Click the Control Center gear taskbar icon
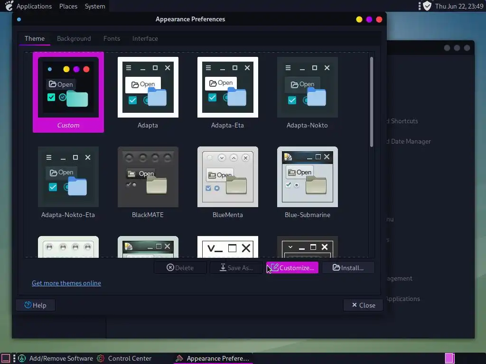The image size is (486, 364). click(x=101, y=358)
